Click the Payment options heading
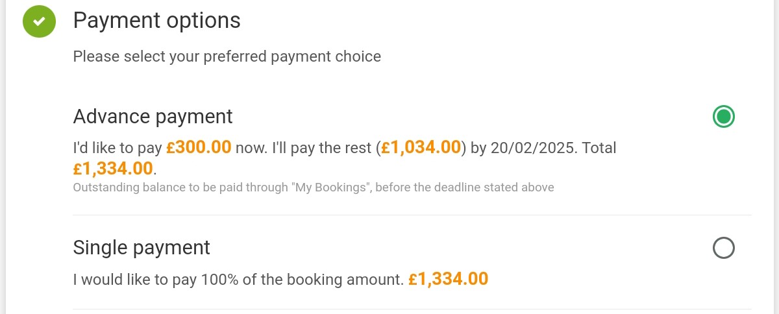 [x=156, y=21]
